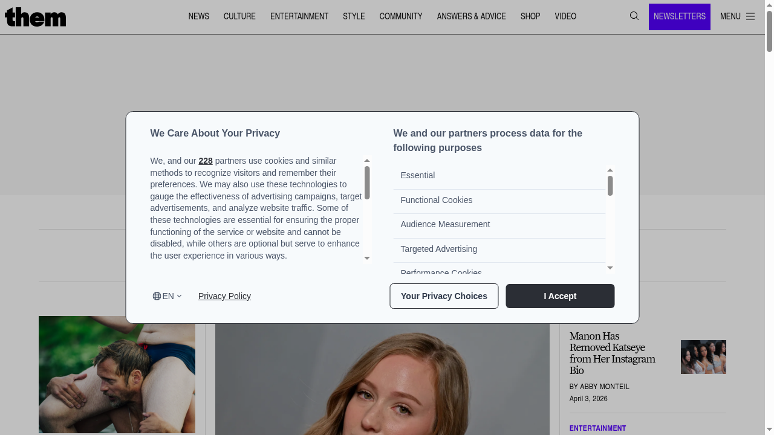The height and width of the screenshot is (435, 774).
Task: Open the search magnifier icon
Action: pos(634,16)
